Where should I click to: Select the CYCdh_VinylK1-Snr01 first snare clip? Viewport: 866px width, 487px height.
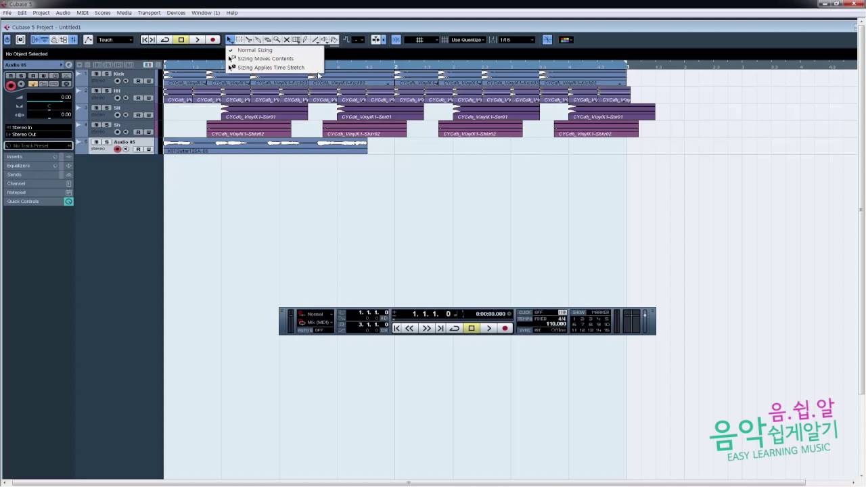point(264,112)
